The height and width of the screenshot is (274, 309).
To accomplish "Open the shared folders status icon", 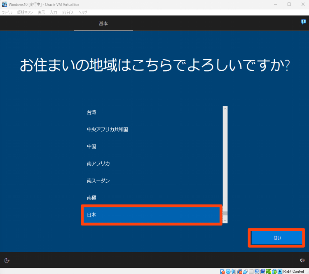I will [251, 271].
